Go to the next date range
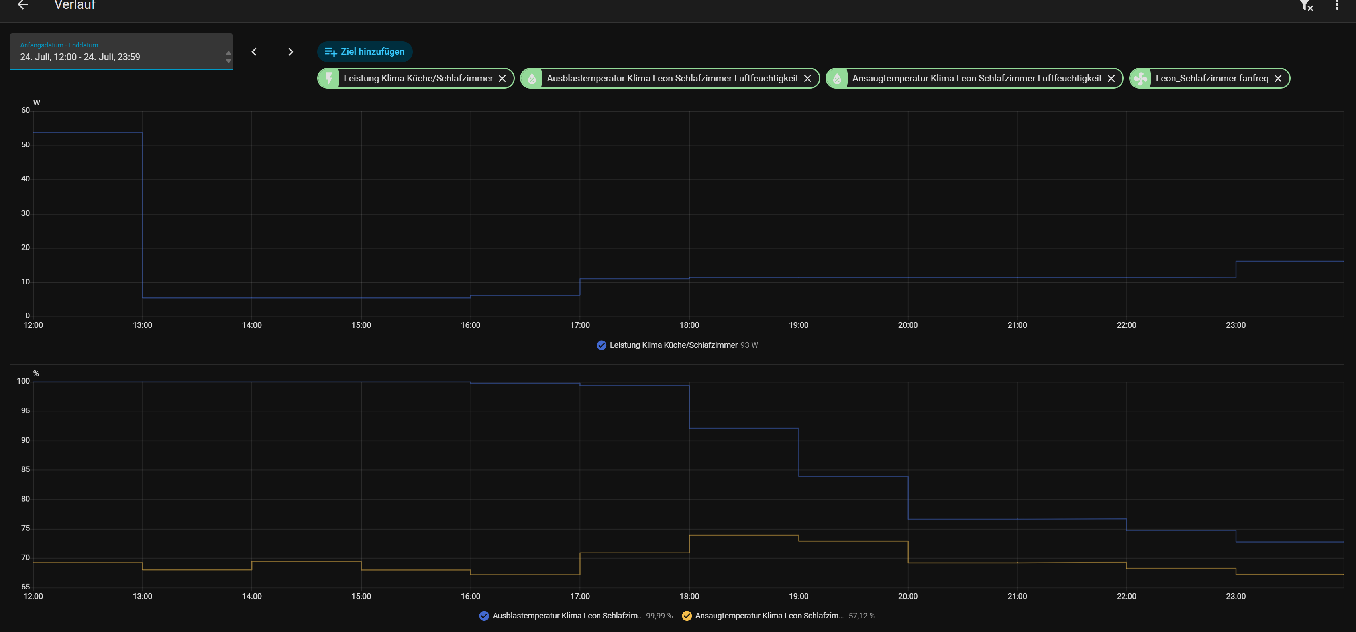 point(290,51)
